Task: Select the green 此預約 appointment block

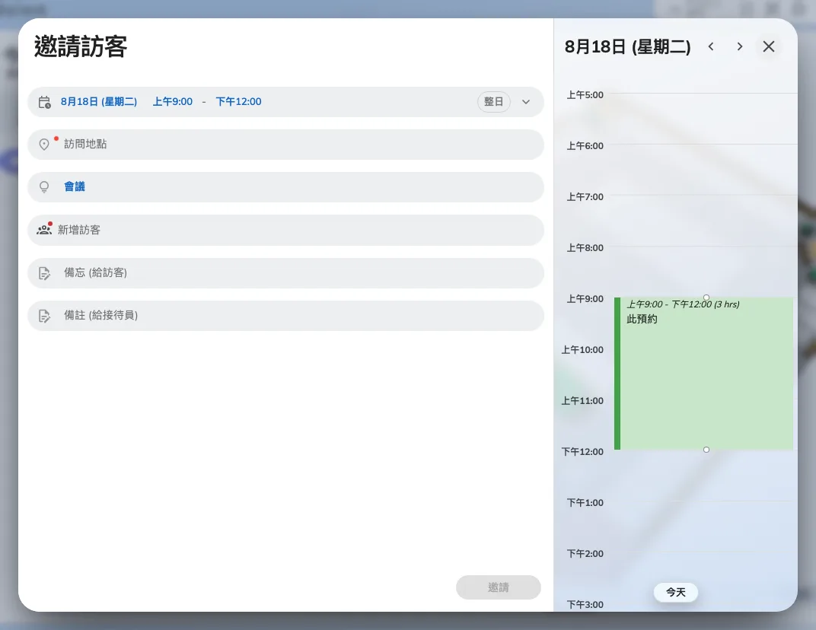Action: coord(703,374)
